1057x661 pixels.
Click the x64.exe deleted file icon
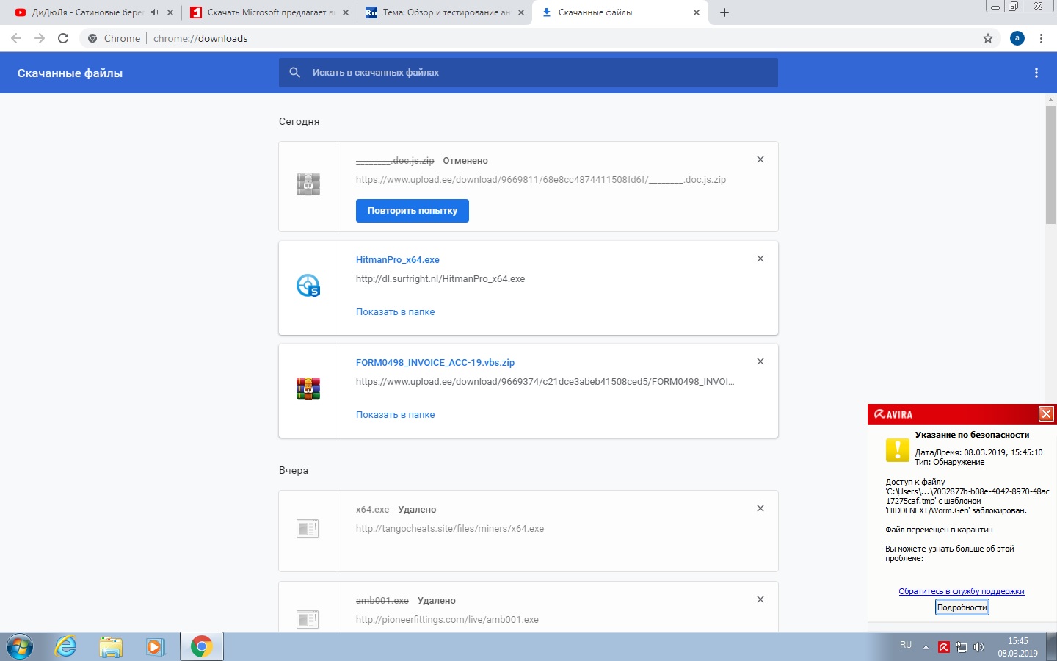308,528
